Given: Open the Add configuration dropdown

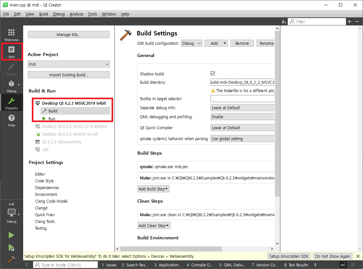Looking at the screenshot, I should (216, 43).
